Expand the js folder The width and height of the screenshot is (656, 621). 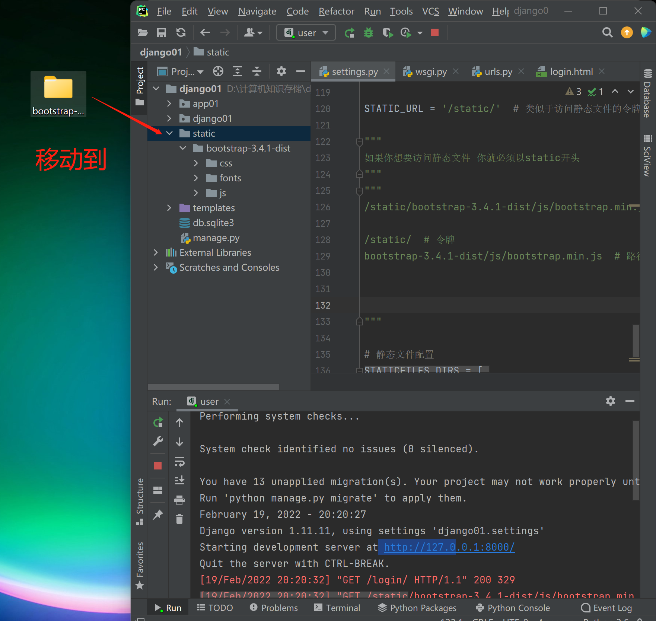pos(196,193)
